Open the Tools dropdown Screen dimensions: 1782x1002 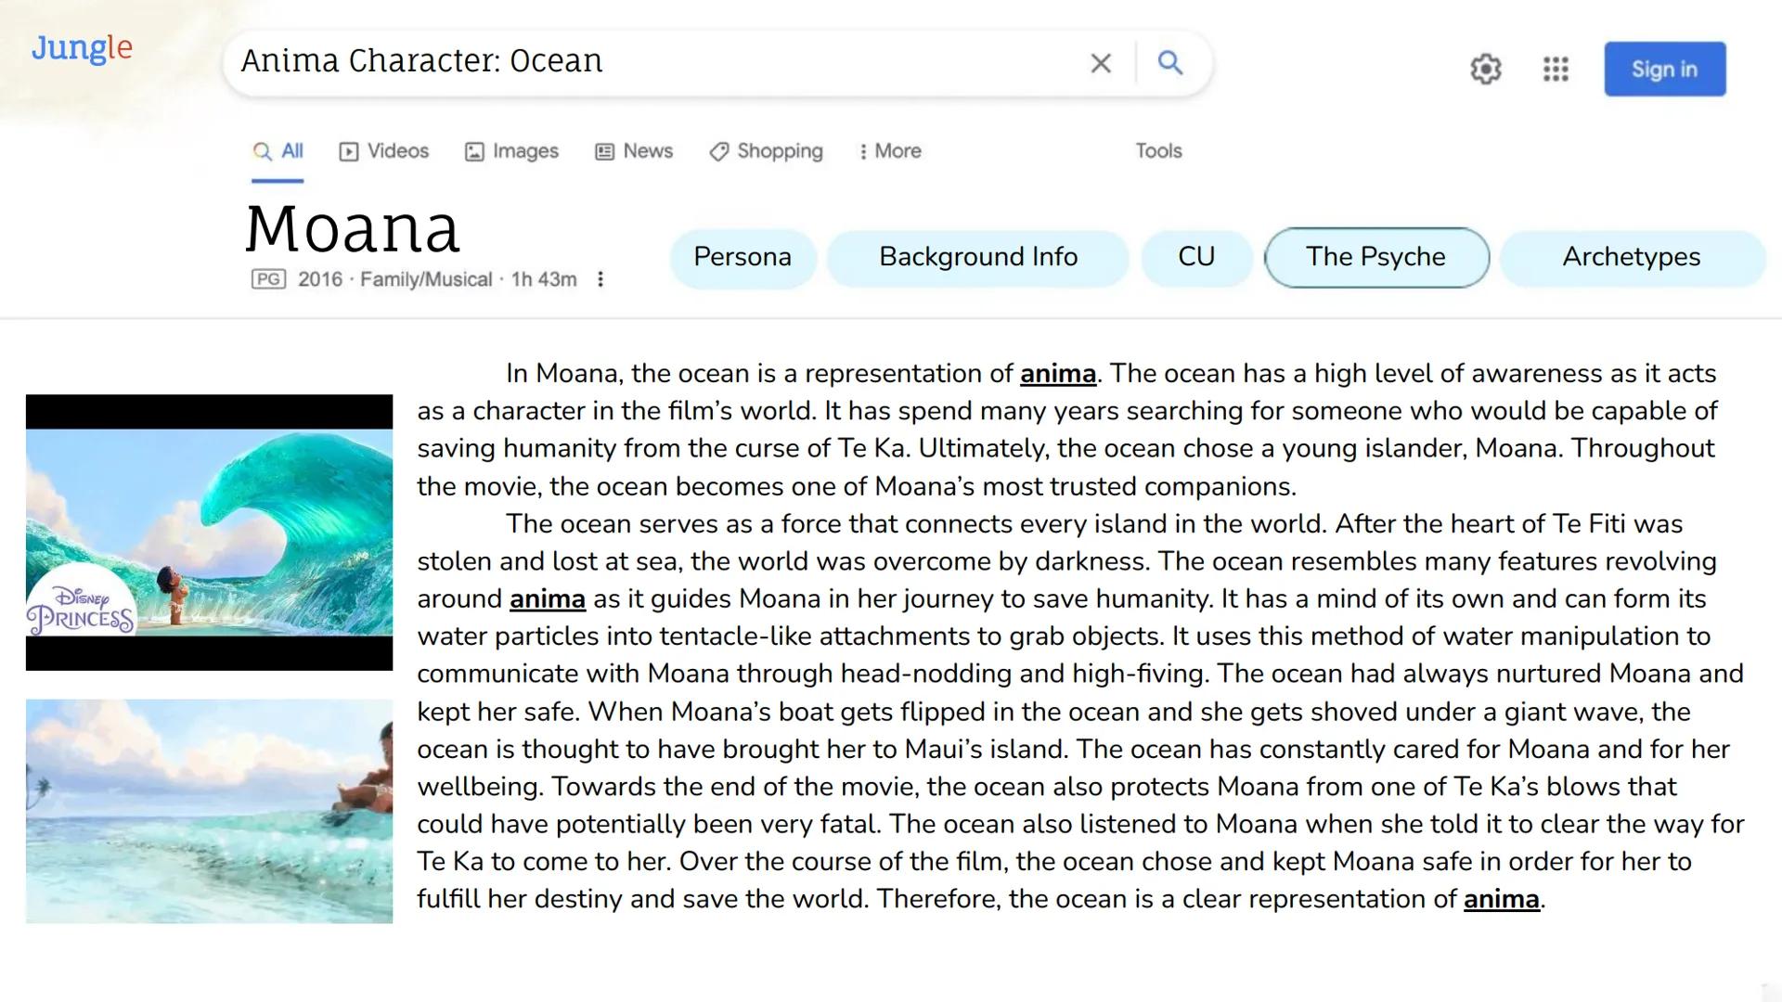coord(1157,150)
